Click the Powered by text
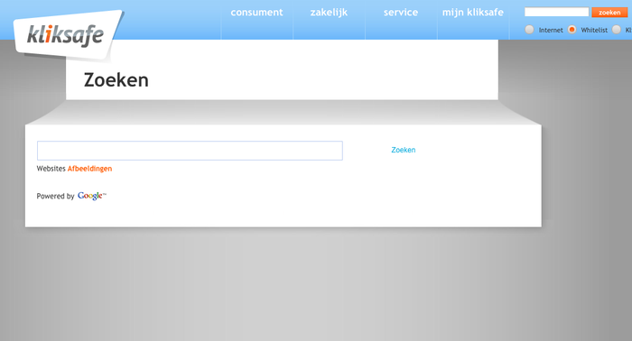 pos(56,197)
